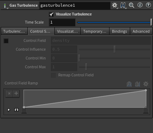The height and width of the screenshot is (133, 153).
Task: Click the Control Min value field
Action: (64, 58)
